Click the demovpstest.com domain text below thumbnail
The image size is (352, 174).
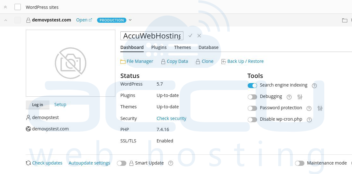50,129
